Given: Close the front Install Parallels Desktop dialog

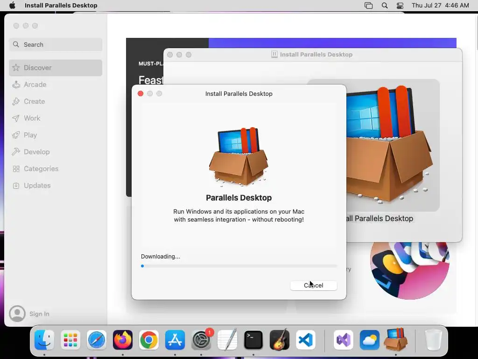Looking at the screenshot, I should click(141, 93).
